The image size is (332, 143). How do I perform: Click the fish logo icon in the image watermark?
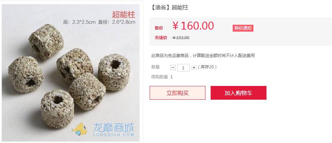(x=80, y=129)
